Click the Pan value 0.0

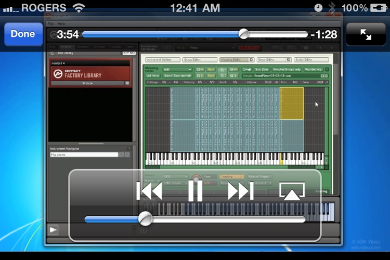click(295, 82)
